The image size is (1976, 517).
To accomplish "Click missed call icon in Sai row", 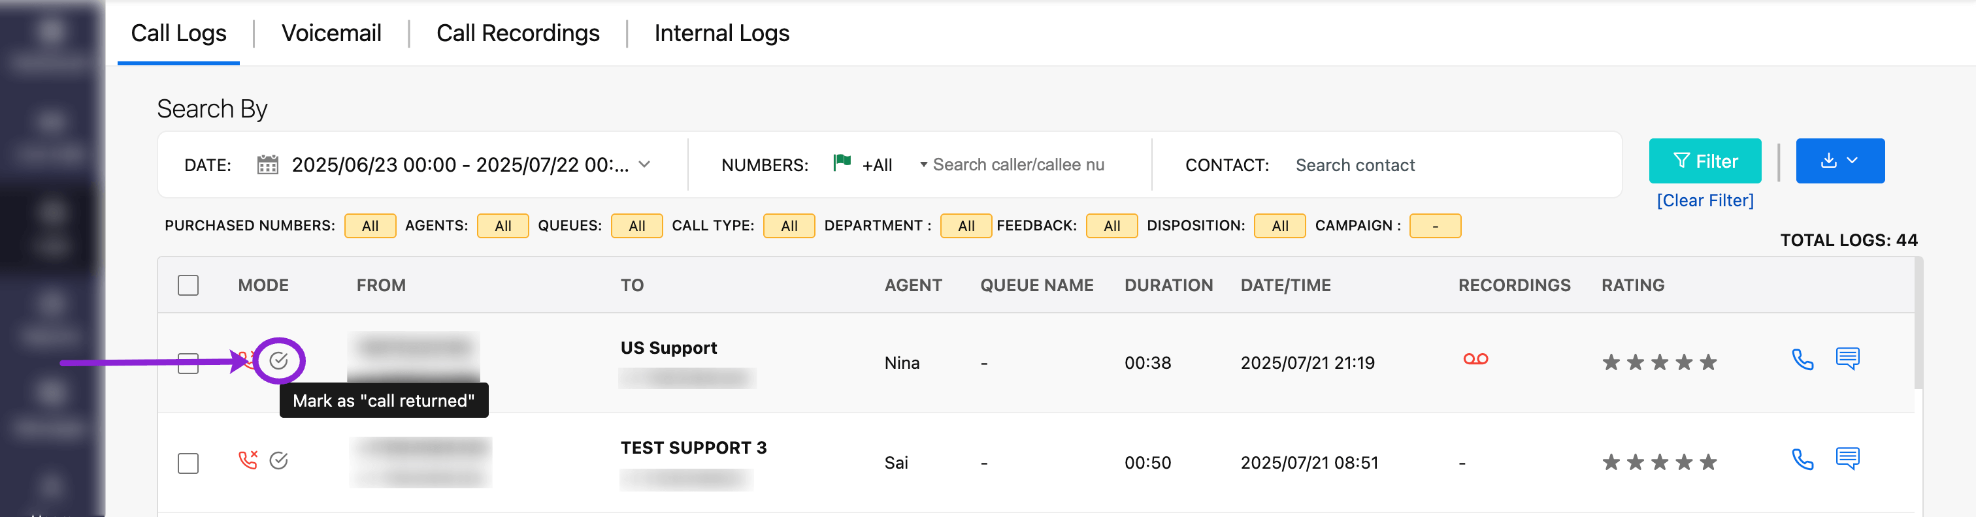I will point(247,460).
